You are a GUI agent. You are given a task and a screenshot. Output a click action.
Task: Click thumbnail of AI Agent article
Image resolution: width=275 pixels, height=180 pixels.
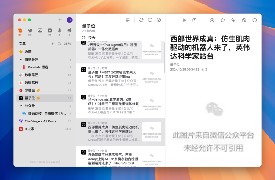tap(152, 50)
